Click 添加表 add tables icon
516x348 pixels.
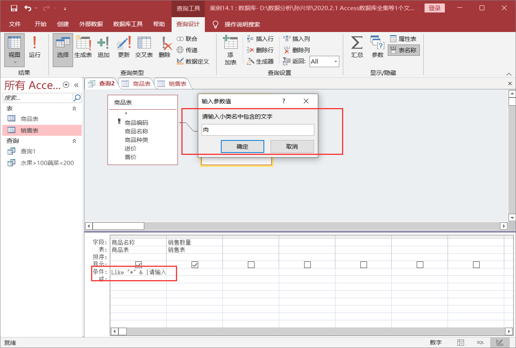pyautogui.click(x=231, y=50)
